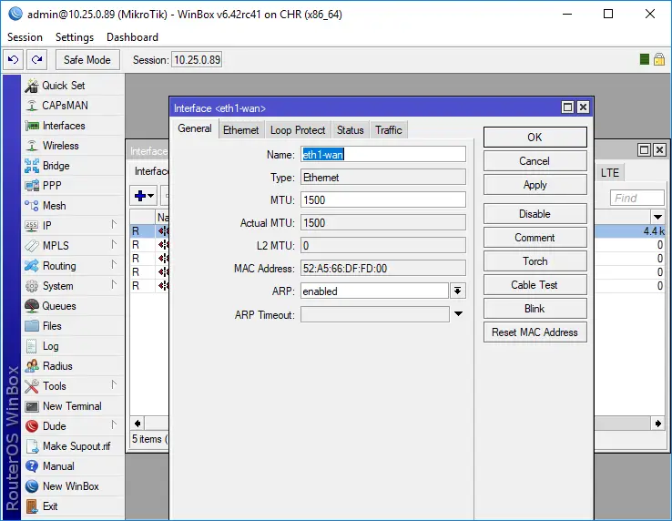The height and width of the screenshot is (521, 672).
Task: Open the Session menu
Action: click(25, 37)
